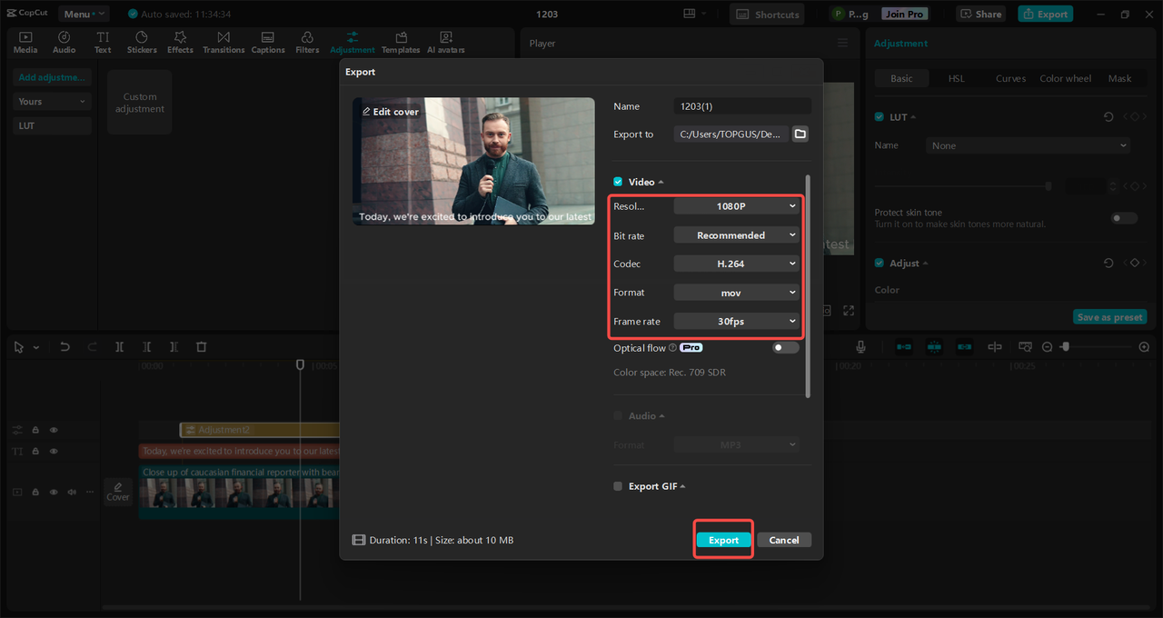Open the Text panel
1163x618 pixels.
103,42
